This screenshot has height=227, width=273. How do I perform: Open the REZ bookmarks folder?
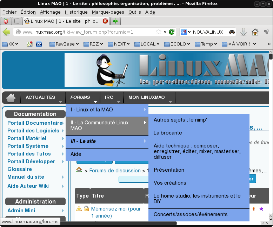93,44
